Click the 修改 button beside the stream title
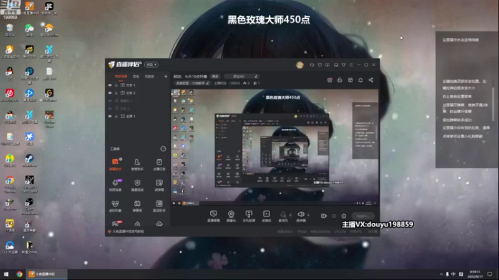The height and width of the screenshot is (280, 499). coord(215,77)
